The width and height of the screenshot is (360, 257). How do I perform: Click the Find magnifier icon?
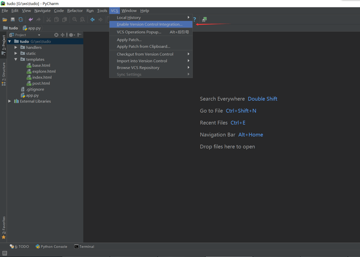74,20
